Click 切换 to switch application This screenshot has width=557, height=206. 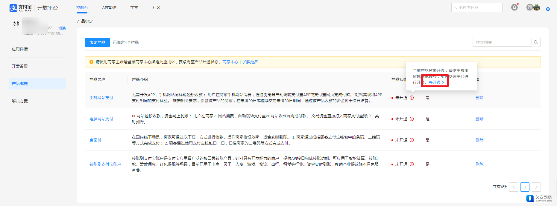pyautogui.click(x=62, y=28)
